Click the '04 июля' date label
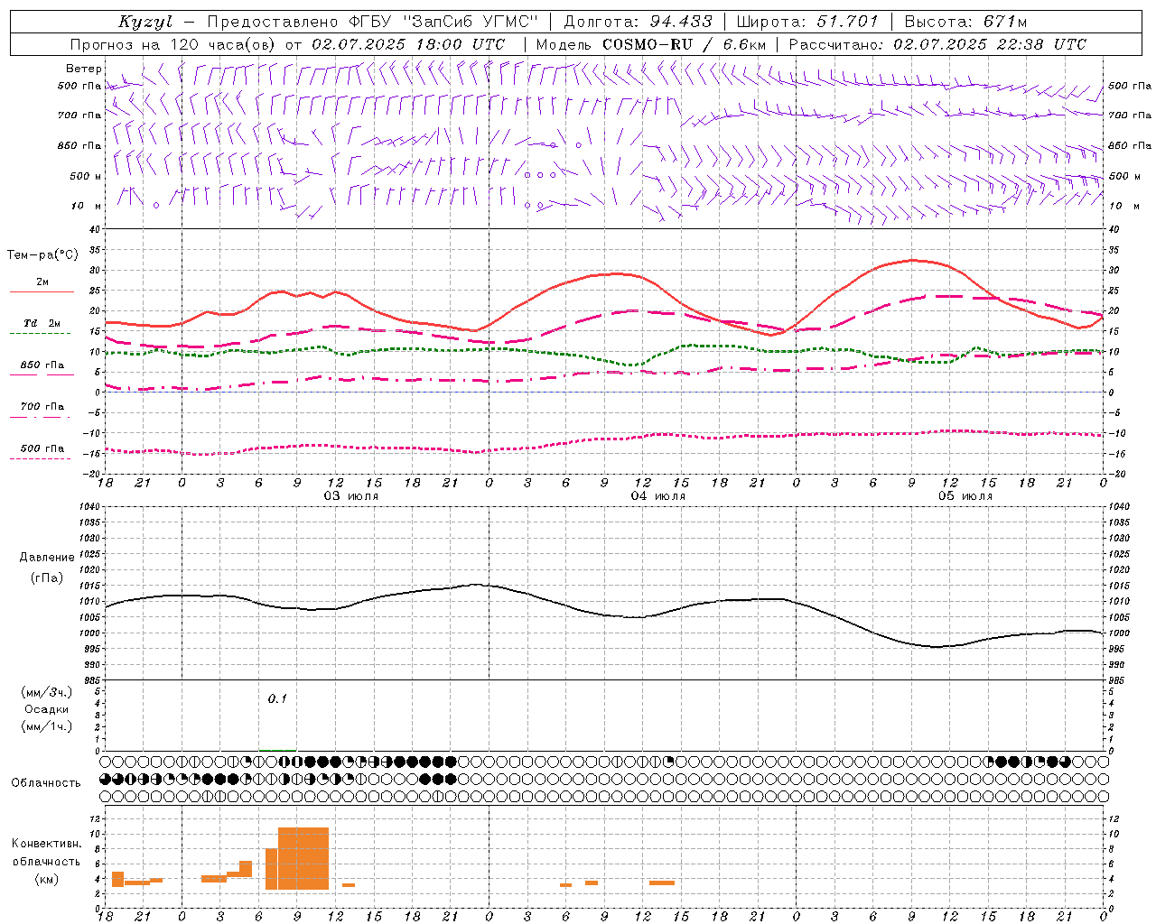Viewport: 1156px width, 924px height. click(x=658, y=496)
